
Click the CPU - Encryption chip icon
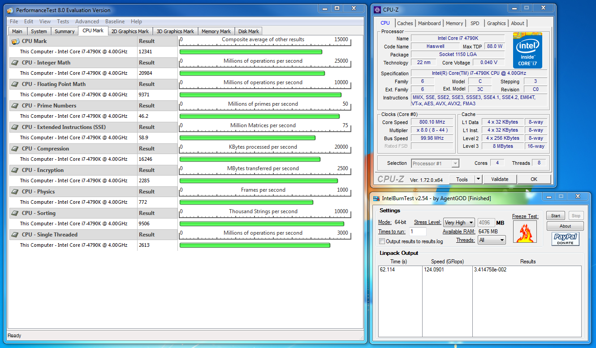click(x=15, y=170)
